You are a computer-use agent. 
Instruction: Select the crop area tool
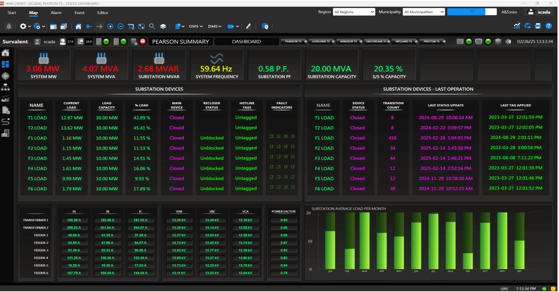pos(131,27)
